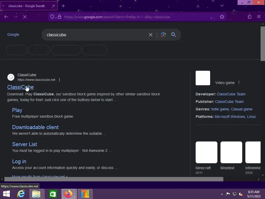Follow Developer ClassiCube Team link
Image resolution: width=265 pixels, height=199 pixels.
(x=231, y=94)
